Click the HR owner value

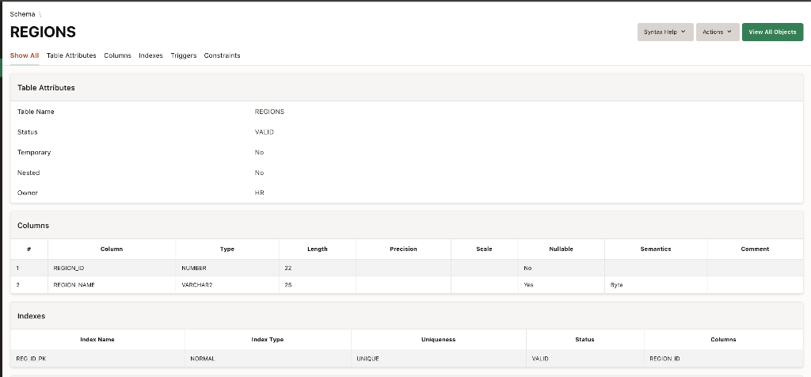click(x=260, y=193)
